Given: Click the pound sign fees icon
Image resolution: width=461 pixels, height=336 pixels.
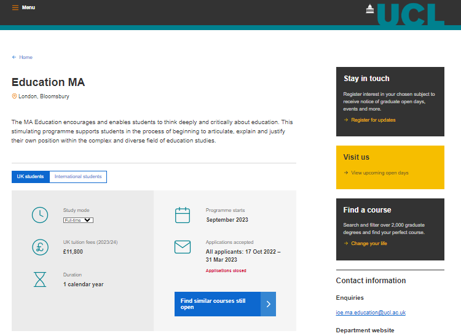Looking at the screenshot, I should click(40, 247).
